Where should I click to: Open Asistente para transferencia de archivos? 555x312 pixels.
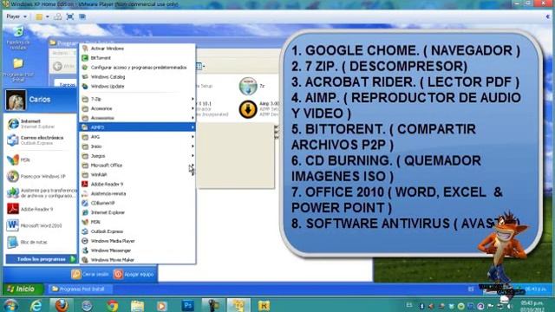[x=41, y=192]
